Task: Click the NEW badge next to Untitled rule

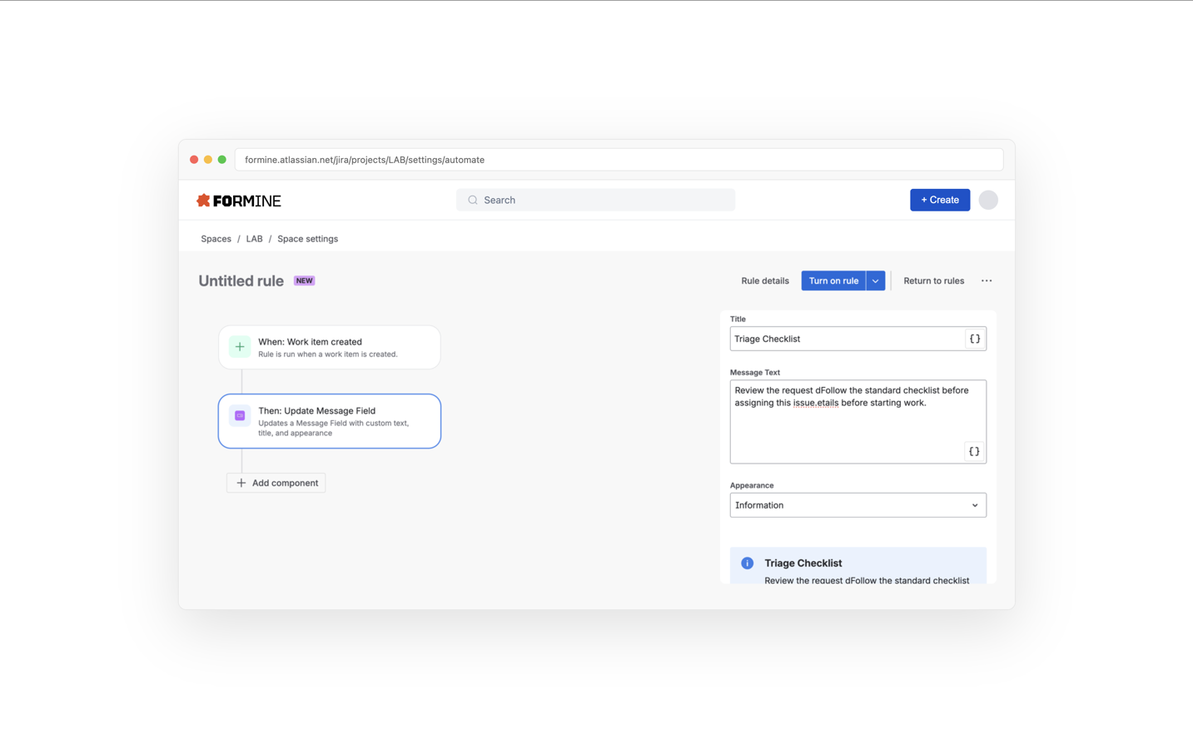Action: [304, 280]
